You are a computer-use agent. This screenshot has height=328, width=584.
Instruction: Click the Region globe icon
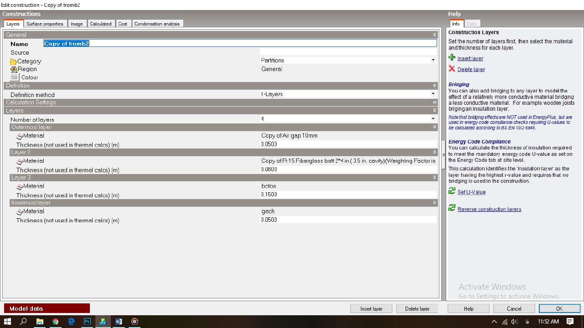click(x=14, y=69)
